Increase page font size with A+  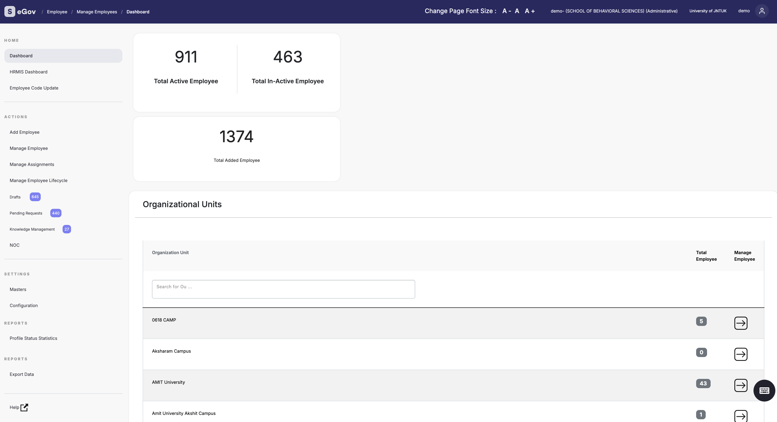tap(530, 11)
